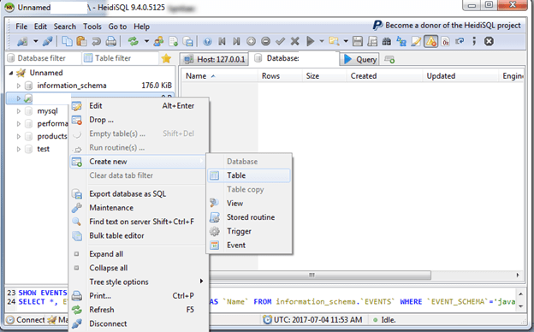Screen dimensions: 534x332
Task: Go to last row icon
Action: 237,42
